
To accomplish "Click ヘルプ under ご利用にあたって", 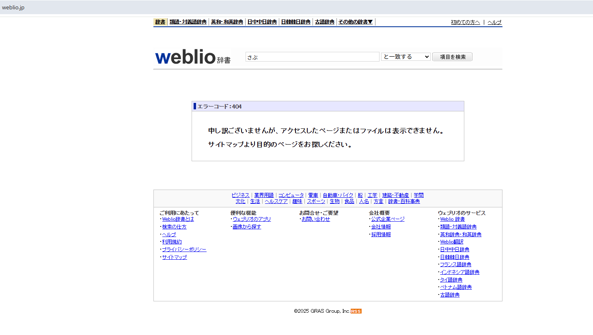I will click(169, 235).
